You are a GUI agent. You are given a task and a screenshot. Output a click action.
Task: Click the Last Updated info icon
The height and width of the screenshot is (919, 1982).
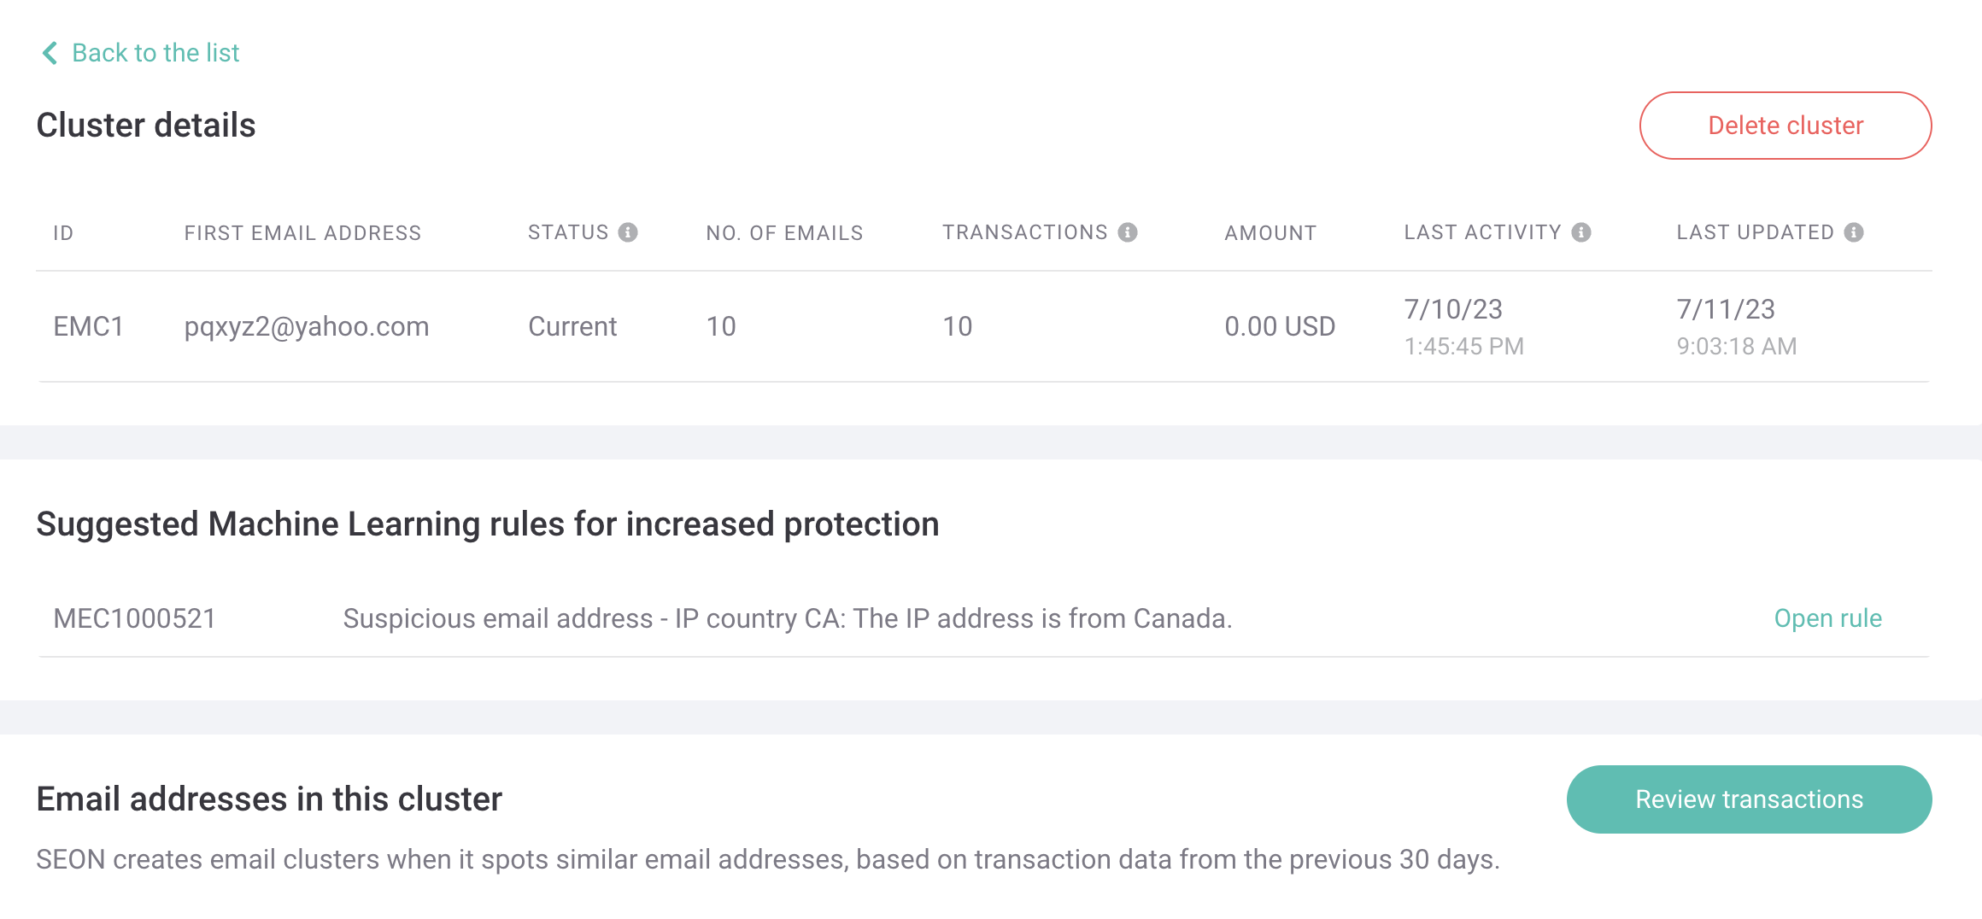point(1854,232)
